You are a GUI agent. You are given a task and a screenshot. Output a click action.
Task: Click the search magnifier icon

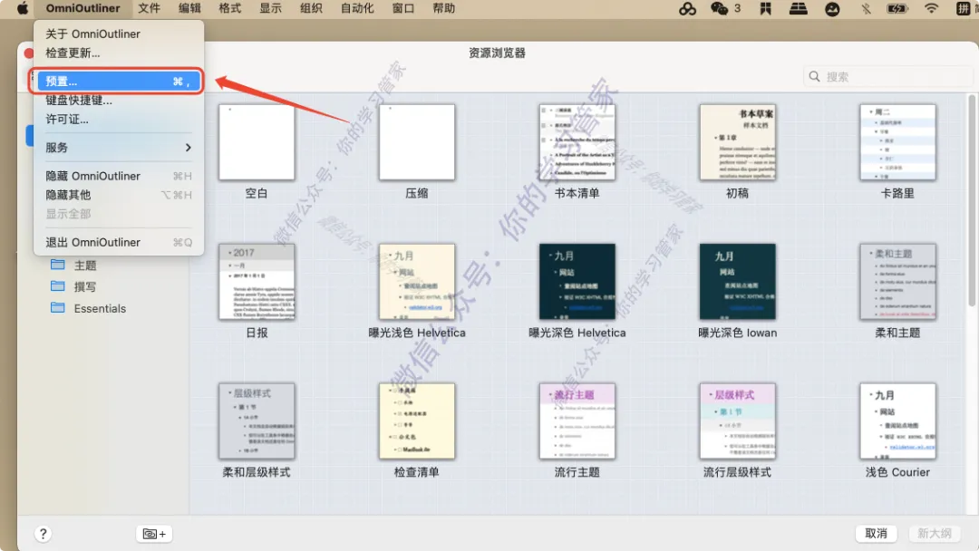tap(814, 76)
